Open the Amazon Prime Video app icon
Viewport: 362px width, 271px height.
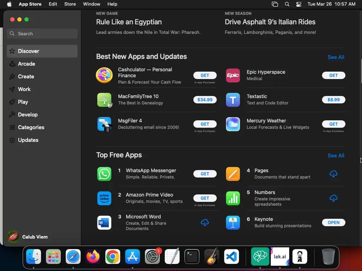tap(104, 198)
